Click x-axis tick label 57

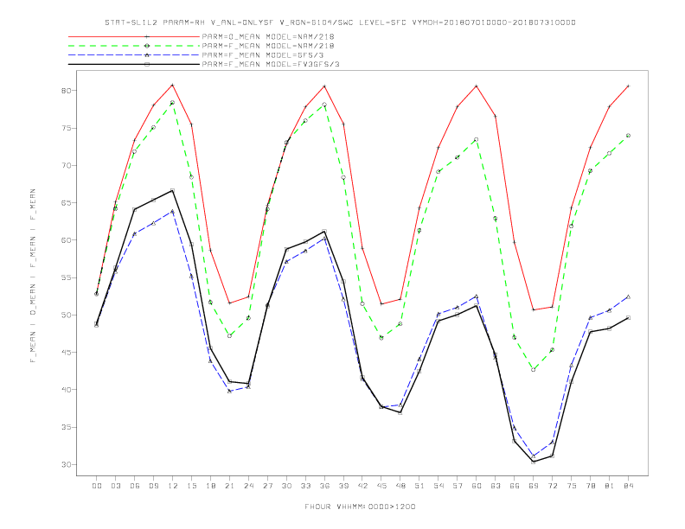(458, 486)
